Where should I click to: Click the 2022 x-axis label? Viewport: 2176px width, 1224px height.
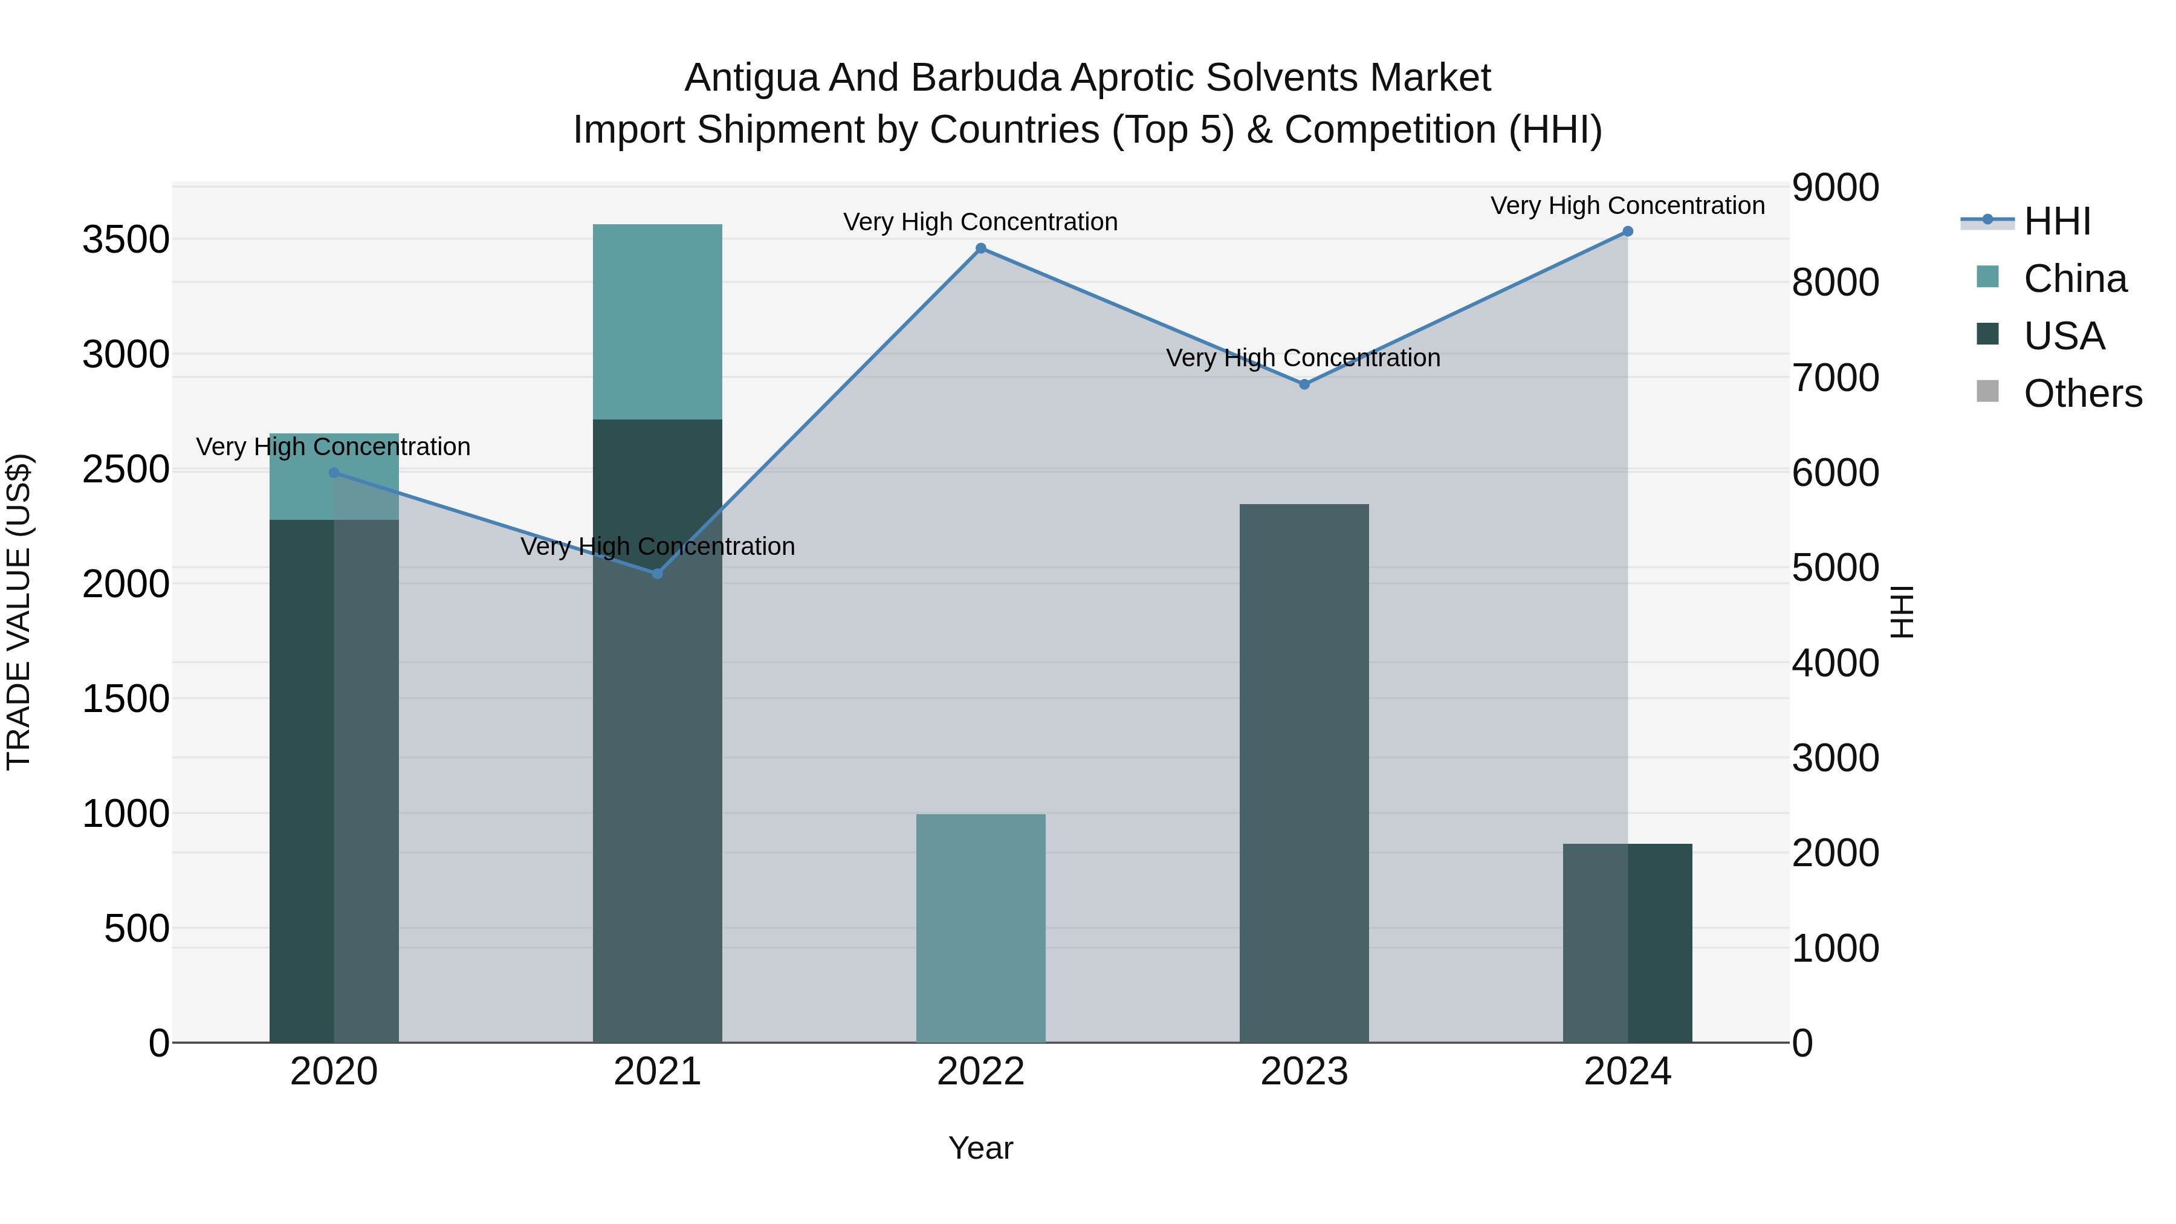pos(981,1072)
